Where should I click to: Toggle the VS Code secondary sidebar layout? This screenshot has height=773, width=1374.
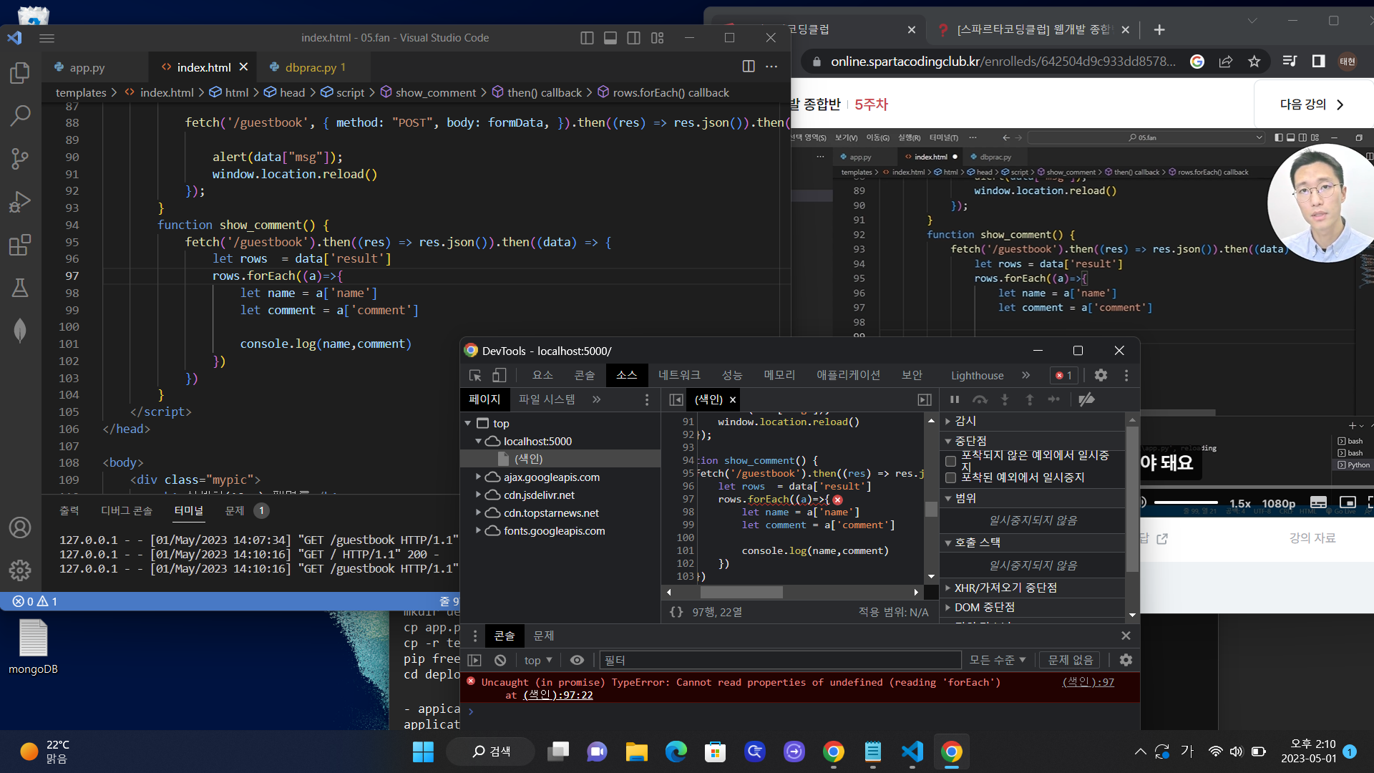[634, 38]
